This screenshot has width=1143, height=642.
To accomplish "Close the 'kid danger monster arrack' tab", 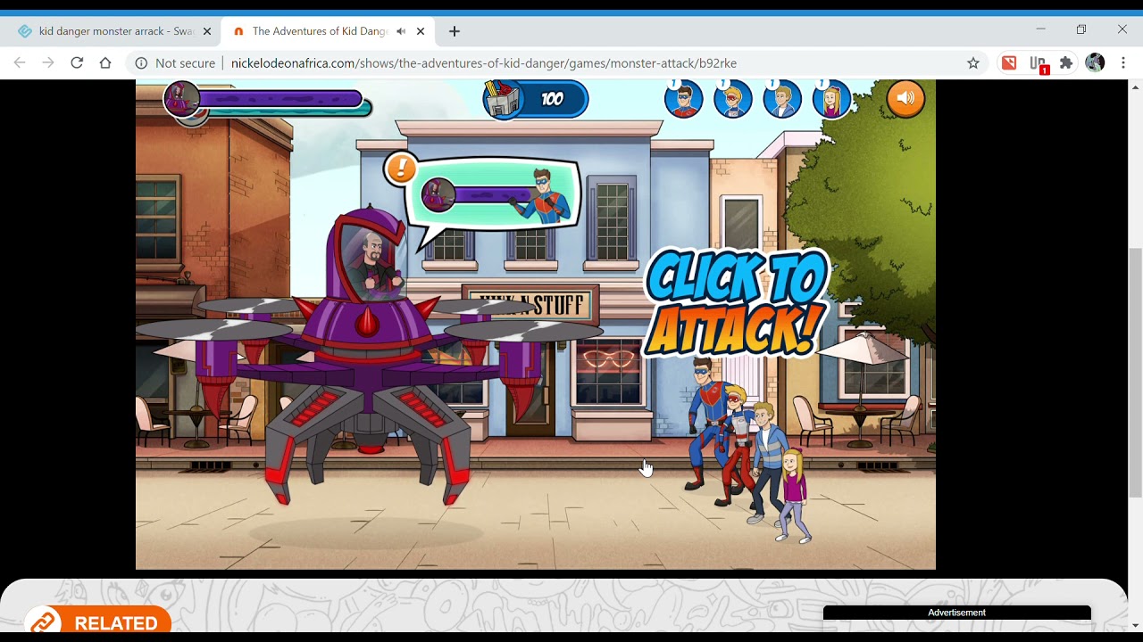I will 207,31.
